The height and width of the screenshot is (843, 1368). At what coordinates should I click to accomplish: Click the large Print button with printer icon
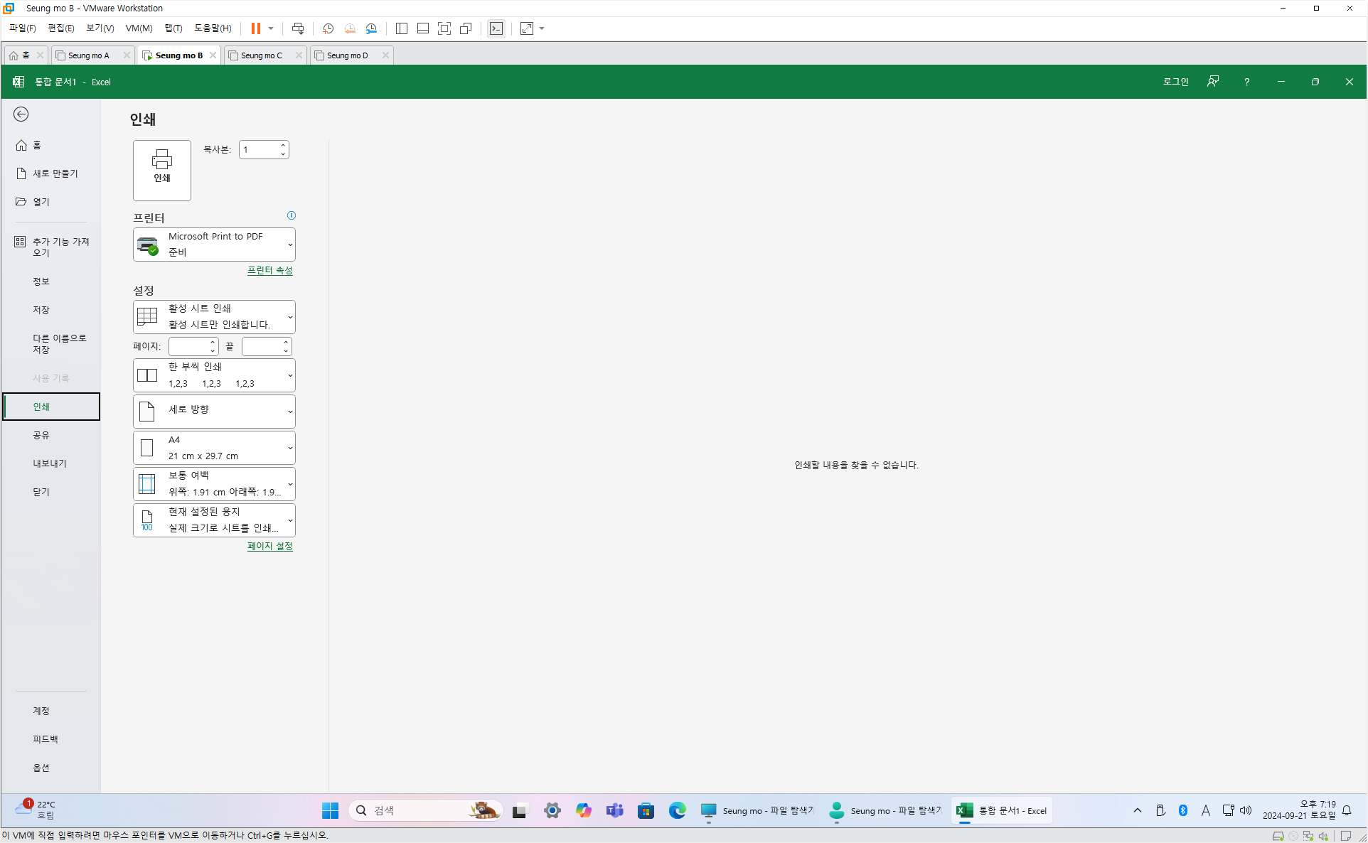click(161, 169)
